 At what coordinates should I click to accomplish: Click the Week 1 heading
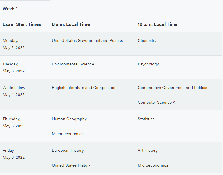[10, 9]
